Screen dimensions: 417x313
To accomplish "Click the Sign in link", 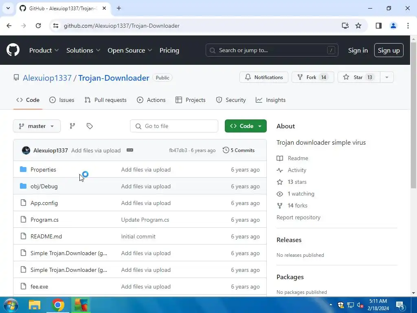I will coord(358,50).
